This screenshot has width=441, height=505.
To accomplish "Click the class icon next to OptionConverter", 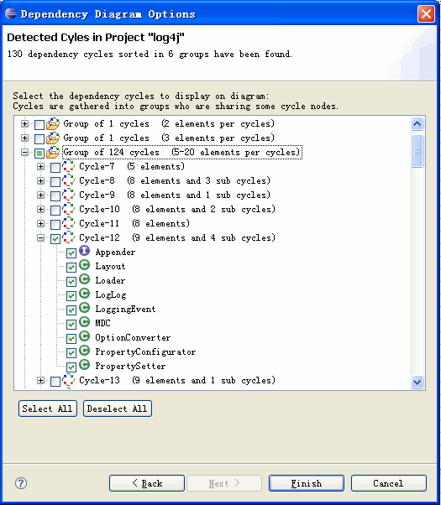I will click(85, 336).
